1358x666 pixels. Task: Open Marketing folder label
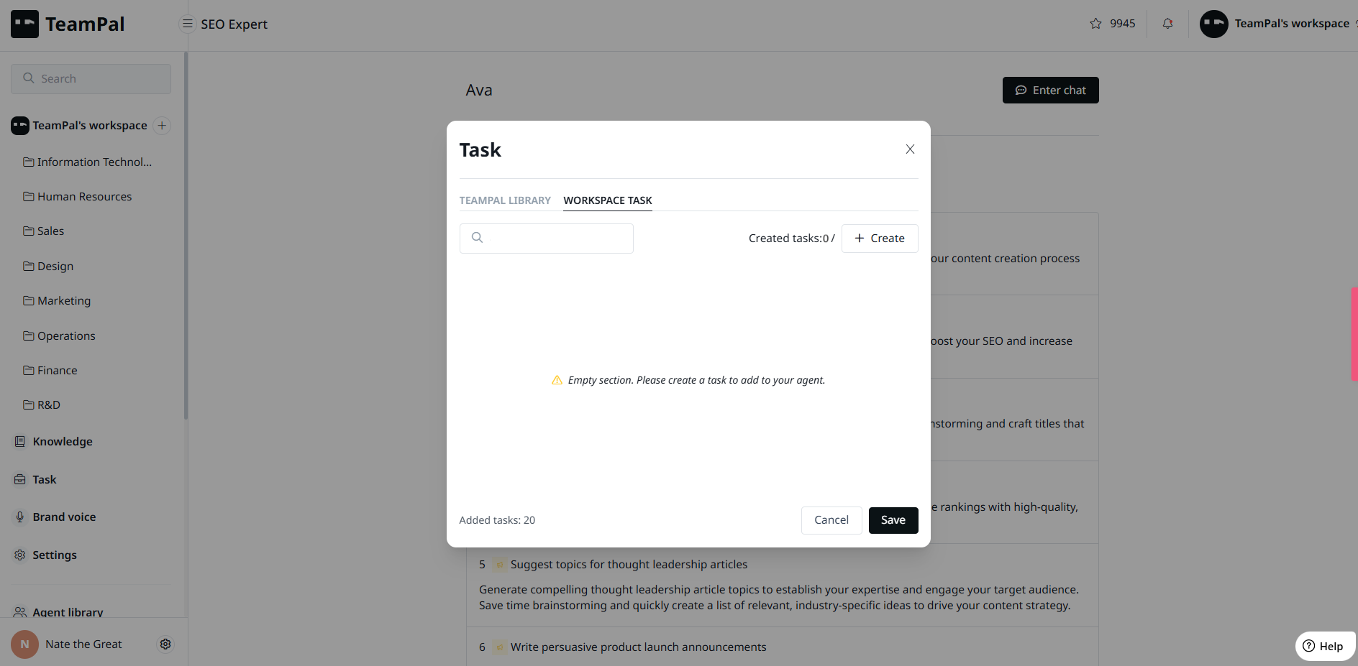pos(64,301)
